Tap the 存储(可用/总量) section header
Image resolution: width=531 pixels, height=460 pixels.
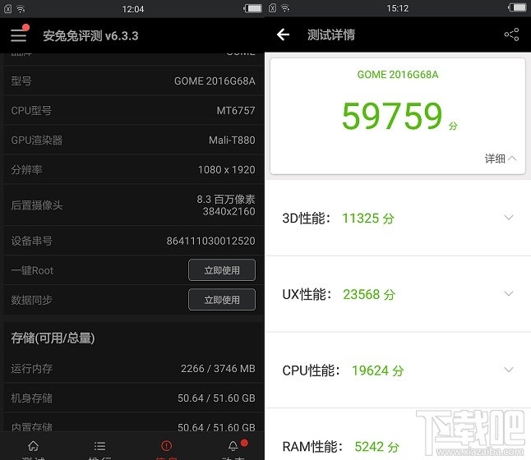coord(53,338)
